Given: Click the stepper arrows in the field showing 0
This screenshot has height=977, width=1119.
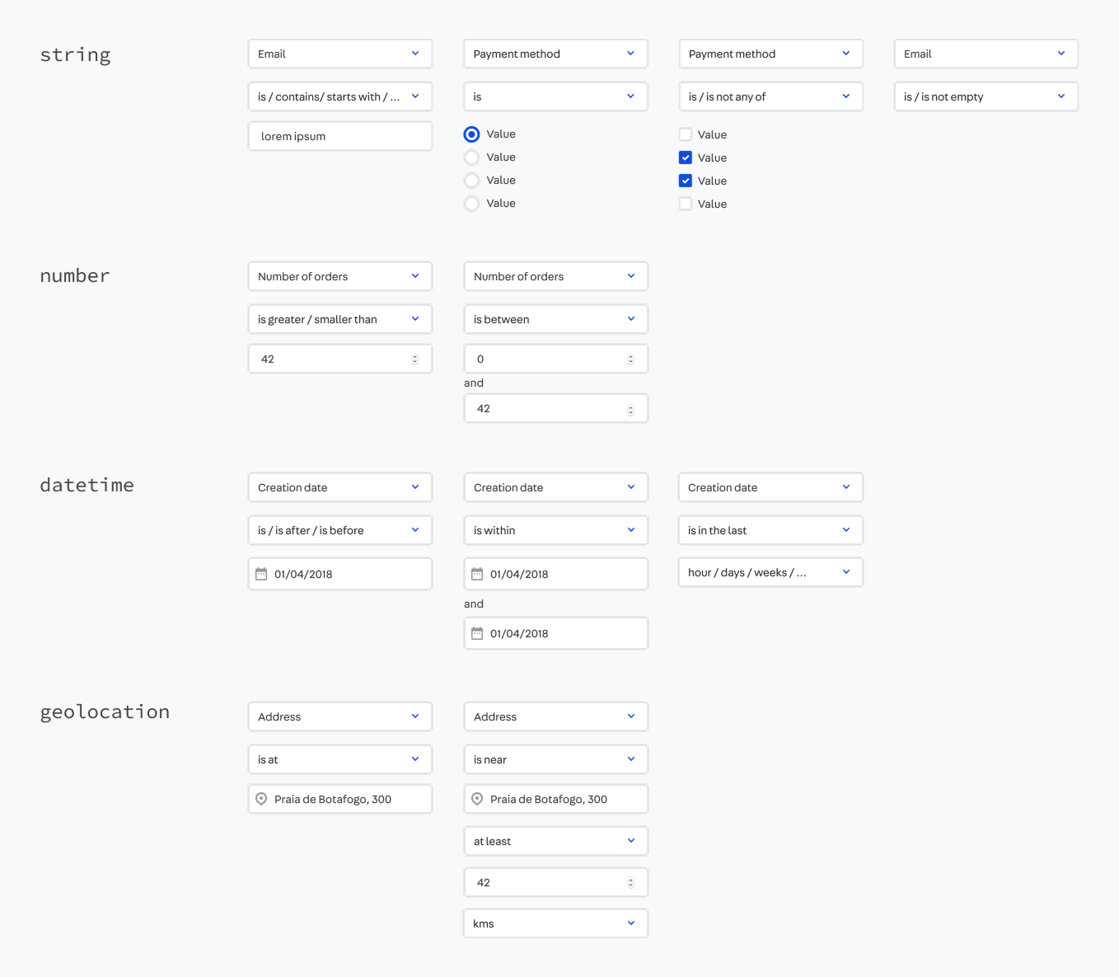Looking at the screenshot, I should [x=630, y=359].
